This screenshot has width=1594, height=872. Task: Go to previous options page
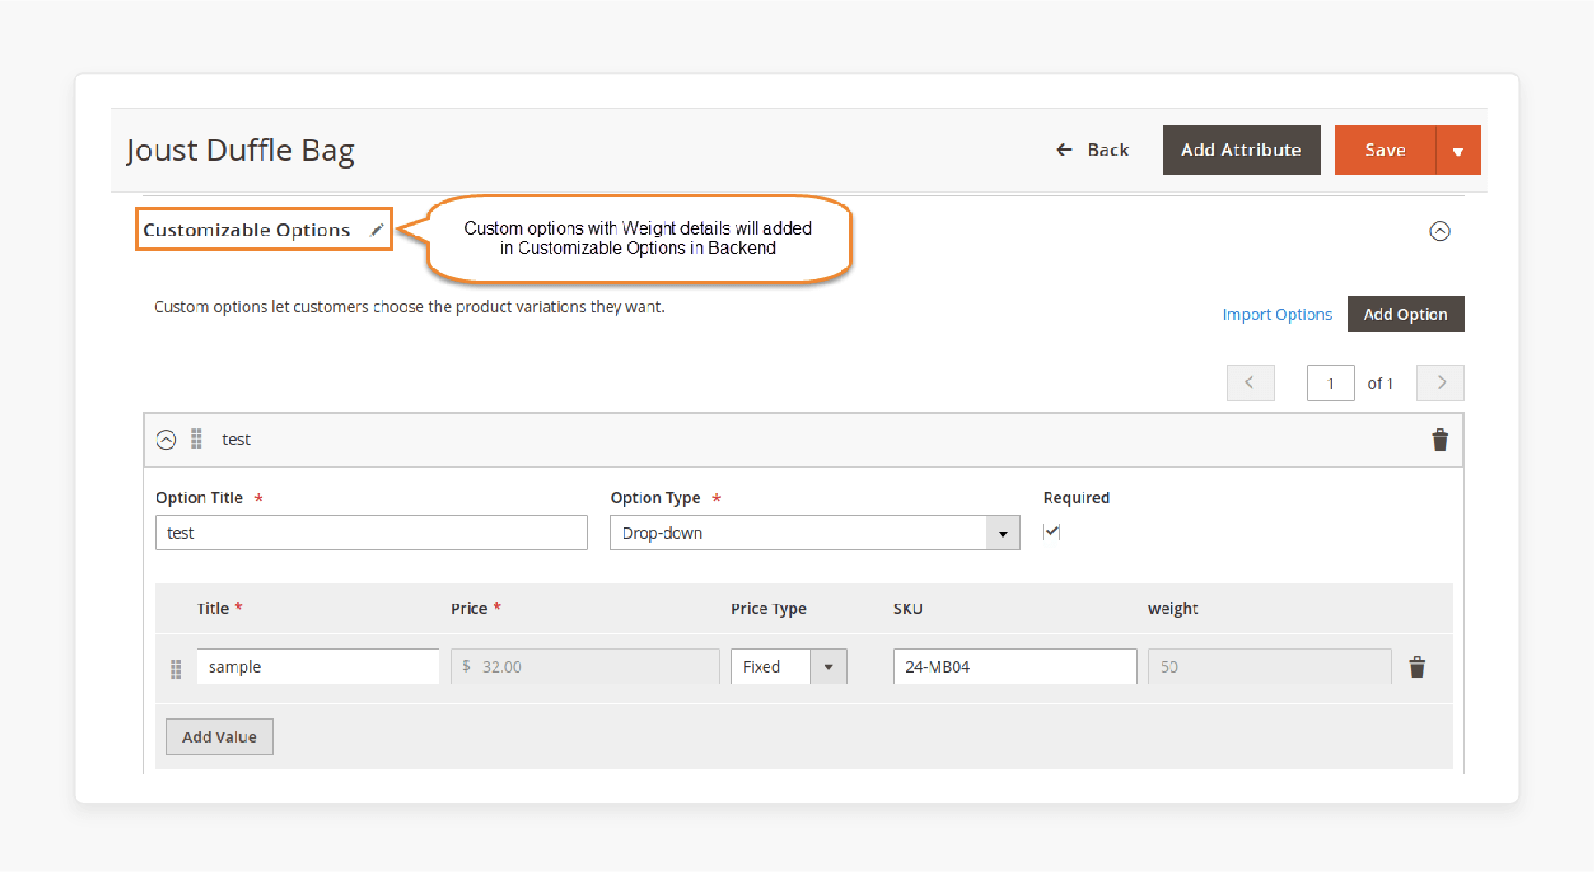(1250, 383)
